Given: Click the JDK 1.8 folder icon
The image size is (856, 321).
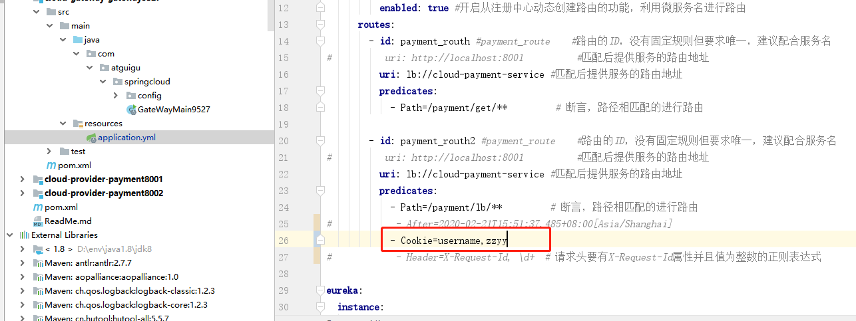Looking at the screenshot, I should click(x=38, y=249).
